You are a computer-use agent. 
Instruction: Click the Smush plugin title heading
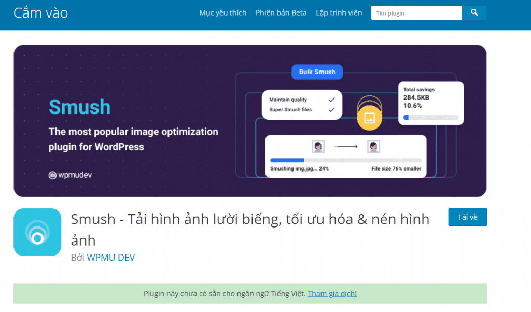pos(250,230)
